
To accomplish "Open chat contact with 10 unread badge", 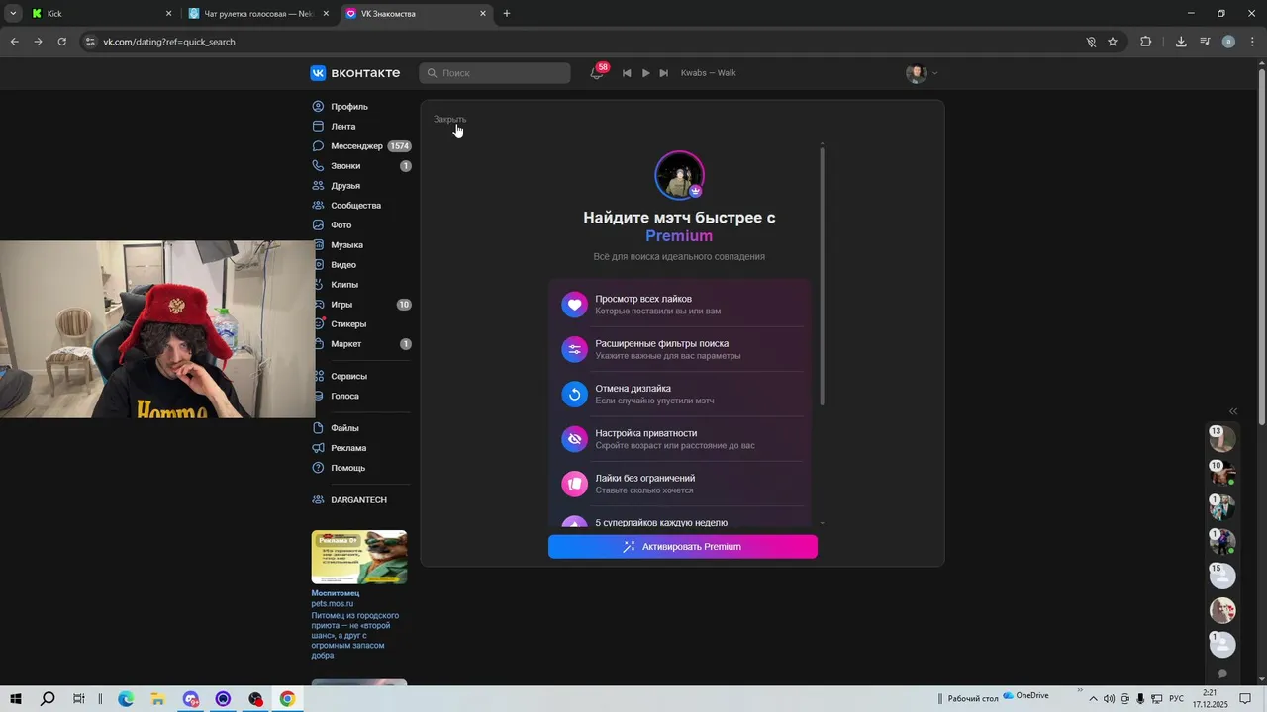I will [1222, 473].
